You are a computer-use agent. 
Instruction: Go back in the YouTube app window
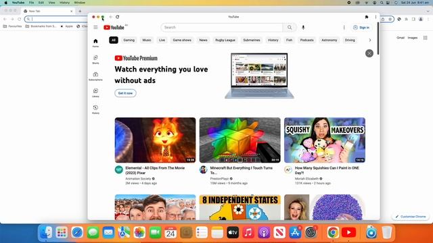pyautogui.click(x=111, y=17)
